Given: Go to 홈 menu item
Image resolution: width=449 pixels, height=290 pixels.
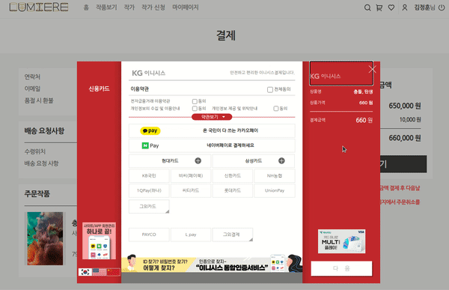Looking at the screenshot, I should point(86,7).
